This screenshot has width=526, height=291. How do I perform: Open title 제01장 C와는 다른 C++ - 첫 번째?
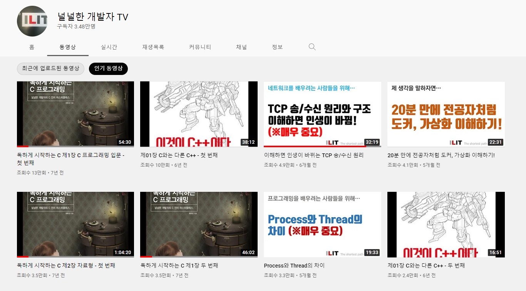point(179,155)
